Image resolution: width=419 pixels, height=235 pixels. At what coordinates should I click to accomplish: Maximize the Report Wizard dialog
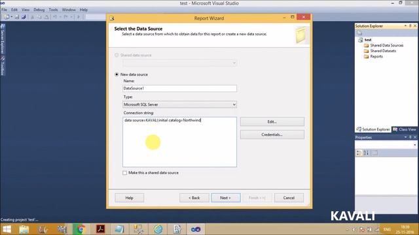coord(293,17)
